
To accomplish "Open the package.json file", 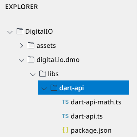I will (91, 130).
